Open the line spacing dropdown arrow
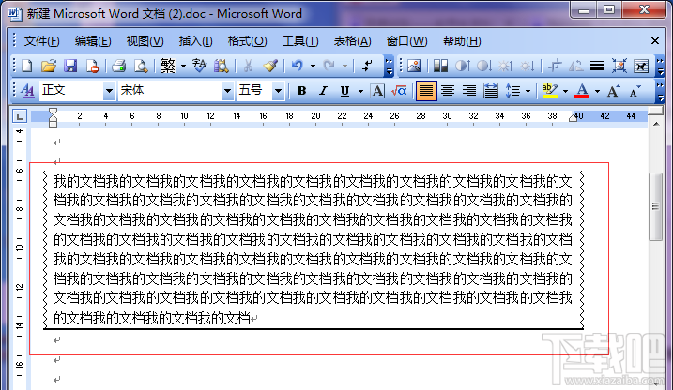 (528, 91)
